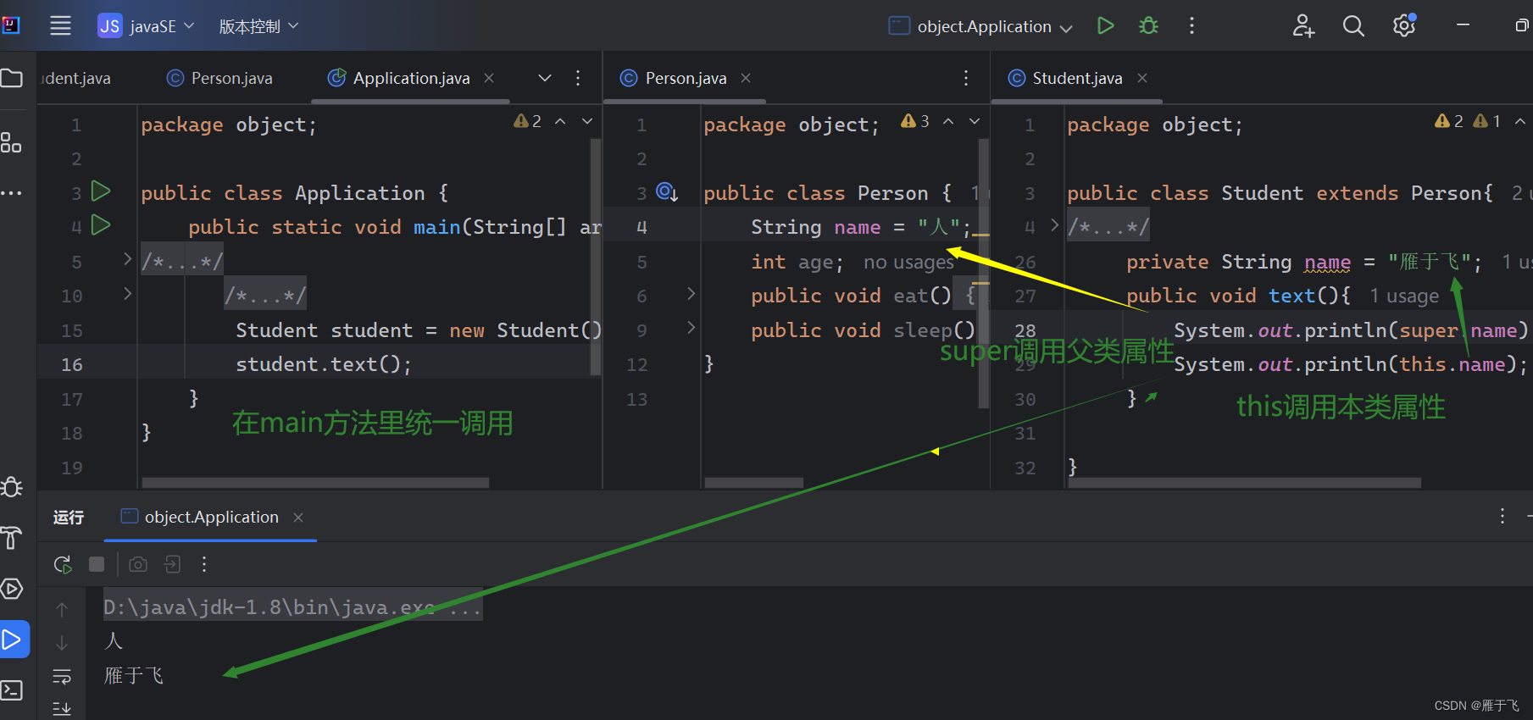Show more tool windows ellipsis in left sidebar
Image resolution: width=1533 pixels, height=720 pixels.
(11, 193)
